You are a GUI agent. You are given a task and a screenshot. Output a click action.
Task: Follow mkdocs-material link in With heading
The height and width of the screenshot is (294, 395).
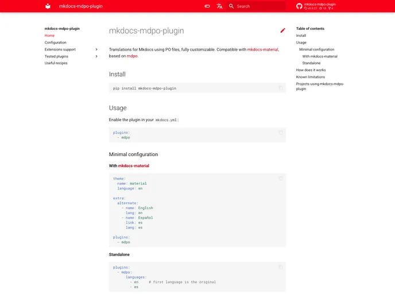(134, 165)
